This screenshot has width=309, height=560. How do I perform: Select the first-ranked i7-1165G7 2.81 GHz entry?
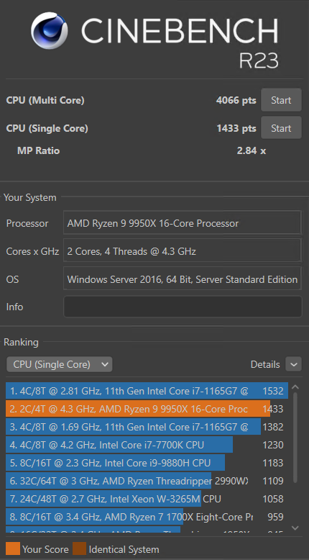click(147, 391)
